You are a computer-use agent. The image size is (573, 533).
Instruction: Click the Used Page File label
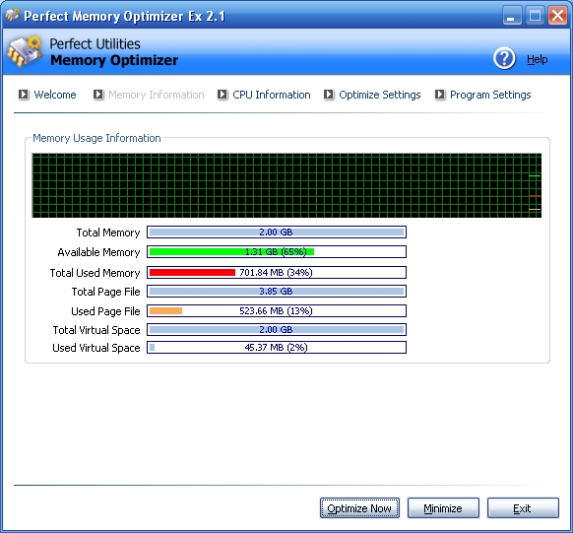click(x=105, y=311)
